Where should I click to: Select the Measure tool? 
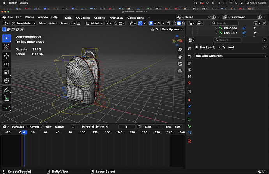click(7, 98)
